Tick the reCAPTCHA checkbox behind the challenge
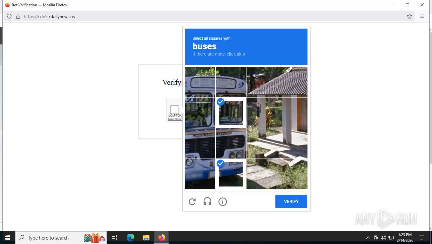The height and width of the screenshot is (244, 432). point(174,110)
